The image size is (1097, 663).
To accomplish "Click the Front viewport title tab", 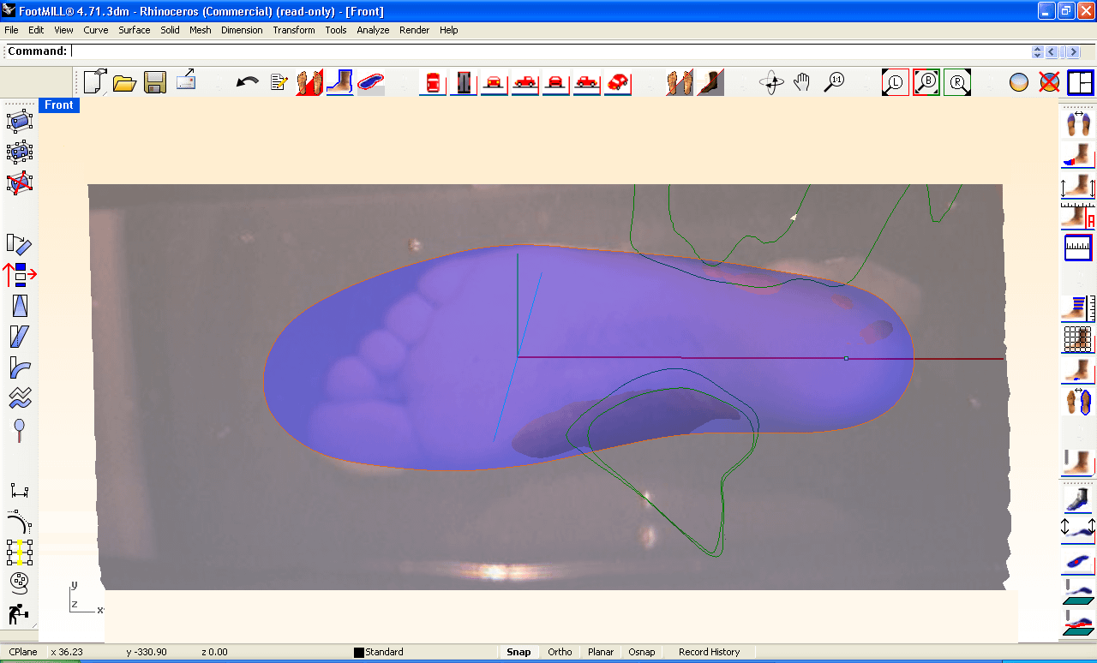I will [59, 105].
